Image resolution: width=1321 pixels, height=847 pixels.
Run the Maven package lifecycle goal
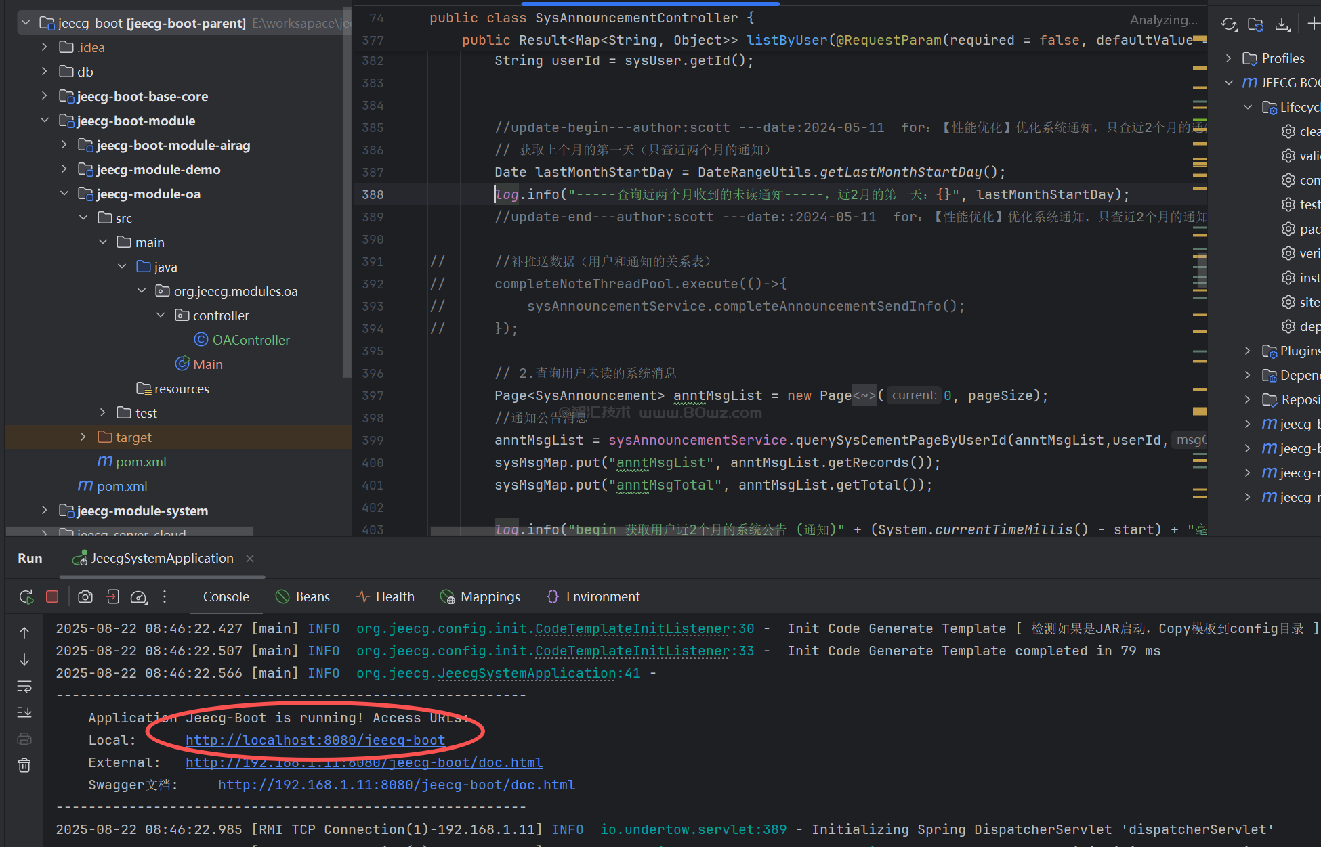click(1300, 229)
